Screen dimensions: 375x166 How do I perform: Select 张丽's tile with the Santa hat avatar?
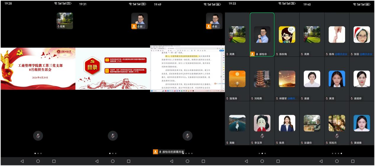pos(362,35)
